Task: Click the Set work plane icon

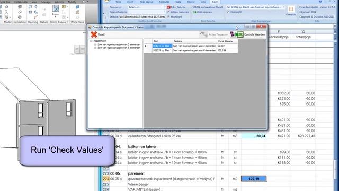Action: pyautogui.click(x=77, y=7)
